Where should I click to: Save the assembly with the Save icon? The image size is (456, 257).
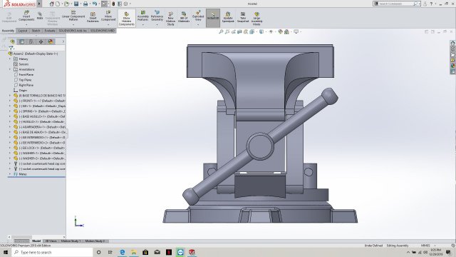76,4
